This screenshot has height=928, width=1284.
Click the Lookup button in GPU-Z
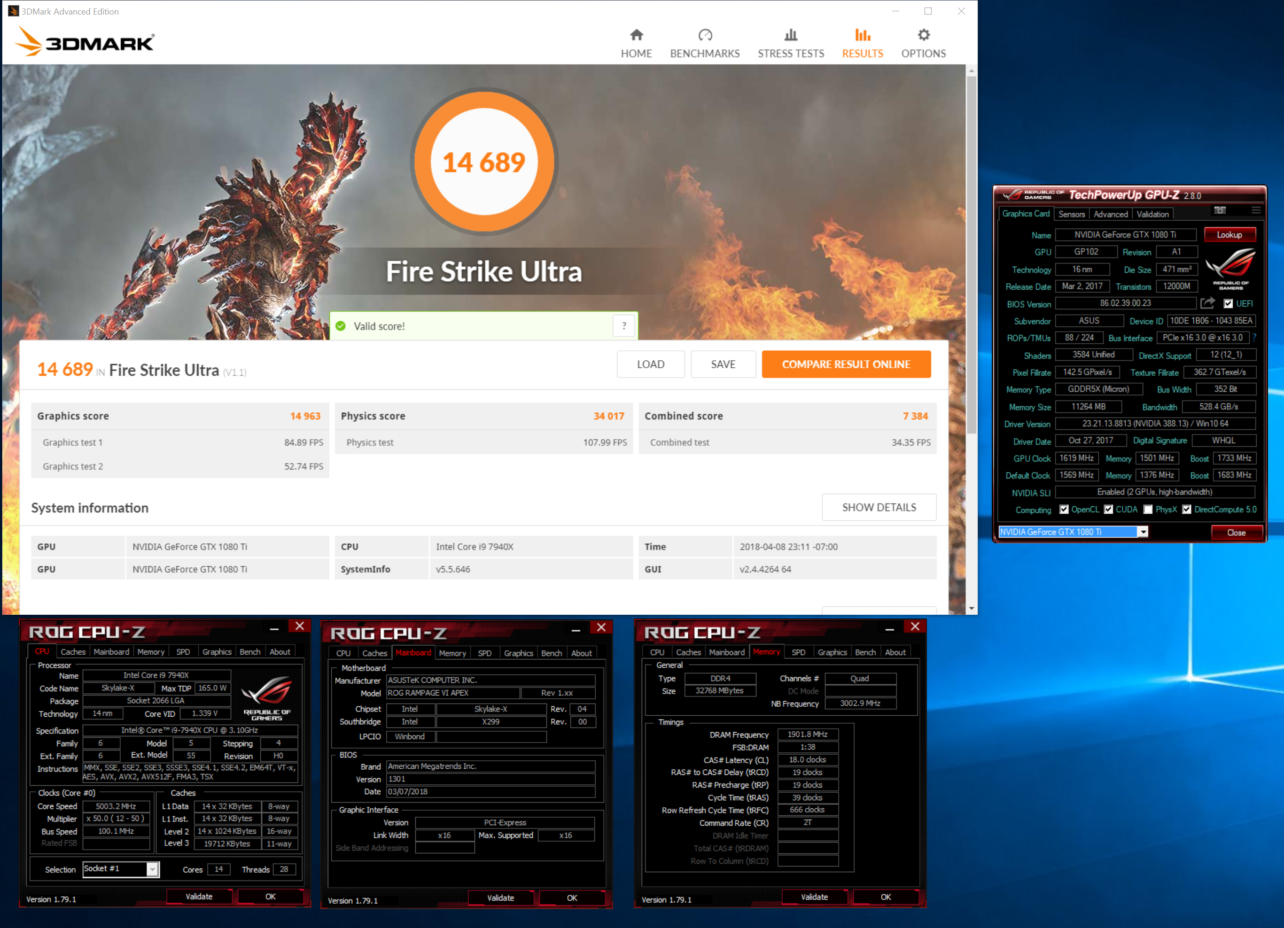click(x=1229, y=234)
